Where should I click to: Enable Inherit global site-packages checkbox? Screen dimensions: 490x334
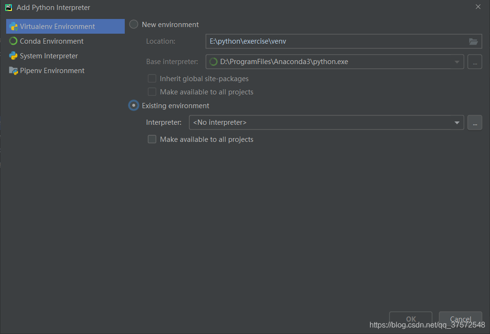tap(152, 78)
